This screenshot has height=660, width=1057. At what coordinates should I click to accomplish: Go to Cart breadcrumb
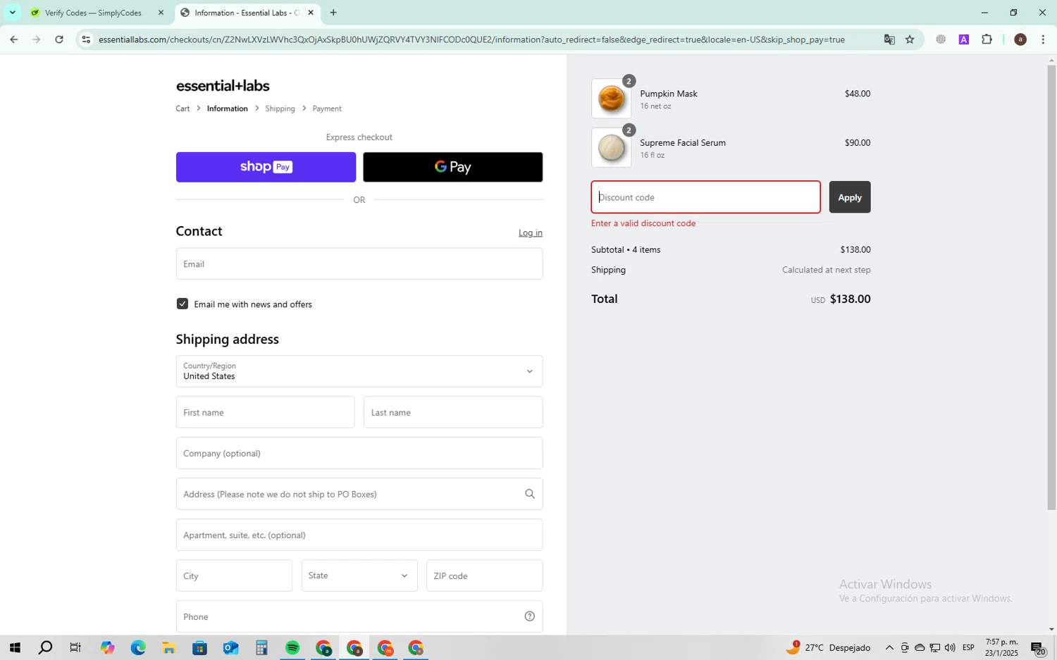click(183, 108)
